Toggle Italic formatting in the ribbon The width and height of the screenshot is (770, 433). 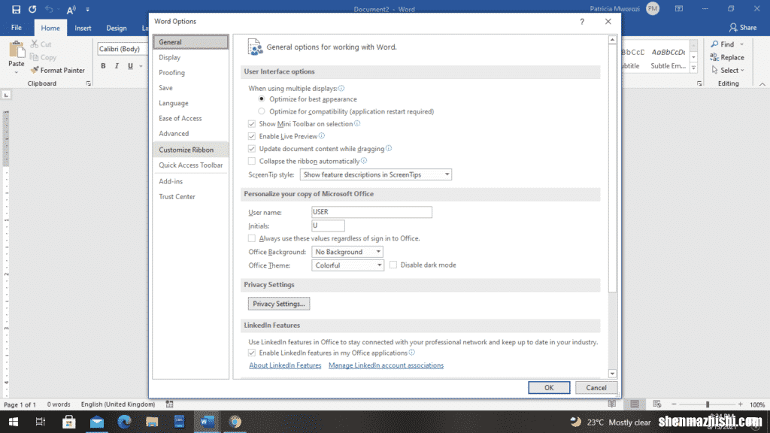(117, 66)
